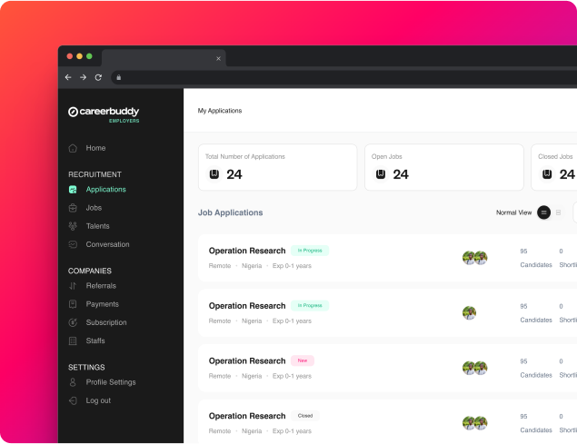Close the browser tab with X
Viewport: 577px width, 444px height.
(x=218, y=58)
